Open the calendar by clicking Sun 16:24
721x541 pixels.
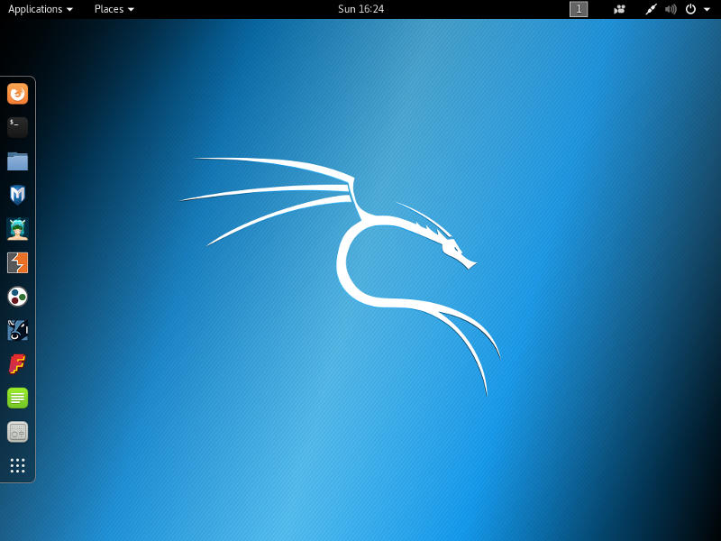tap(360, 9)
